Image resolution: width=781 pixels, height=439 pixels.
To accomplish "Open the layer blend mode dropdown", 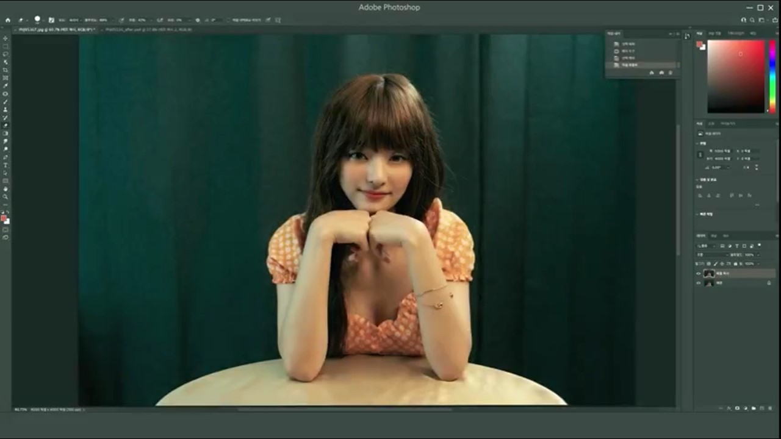I will 711,255.
